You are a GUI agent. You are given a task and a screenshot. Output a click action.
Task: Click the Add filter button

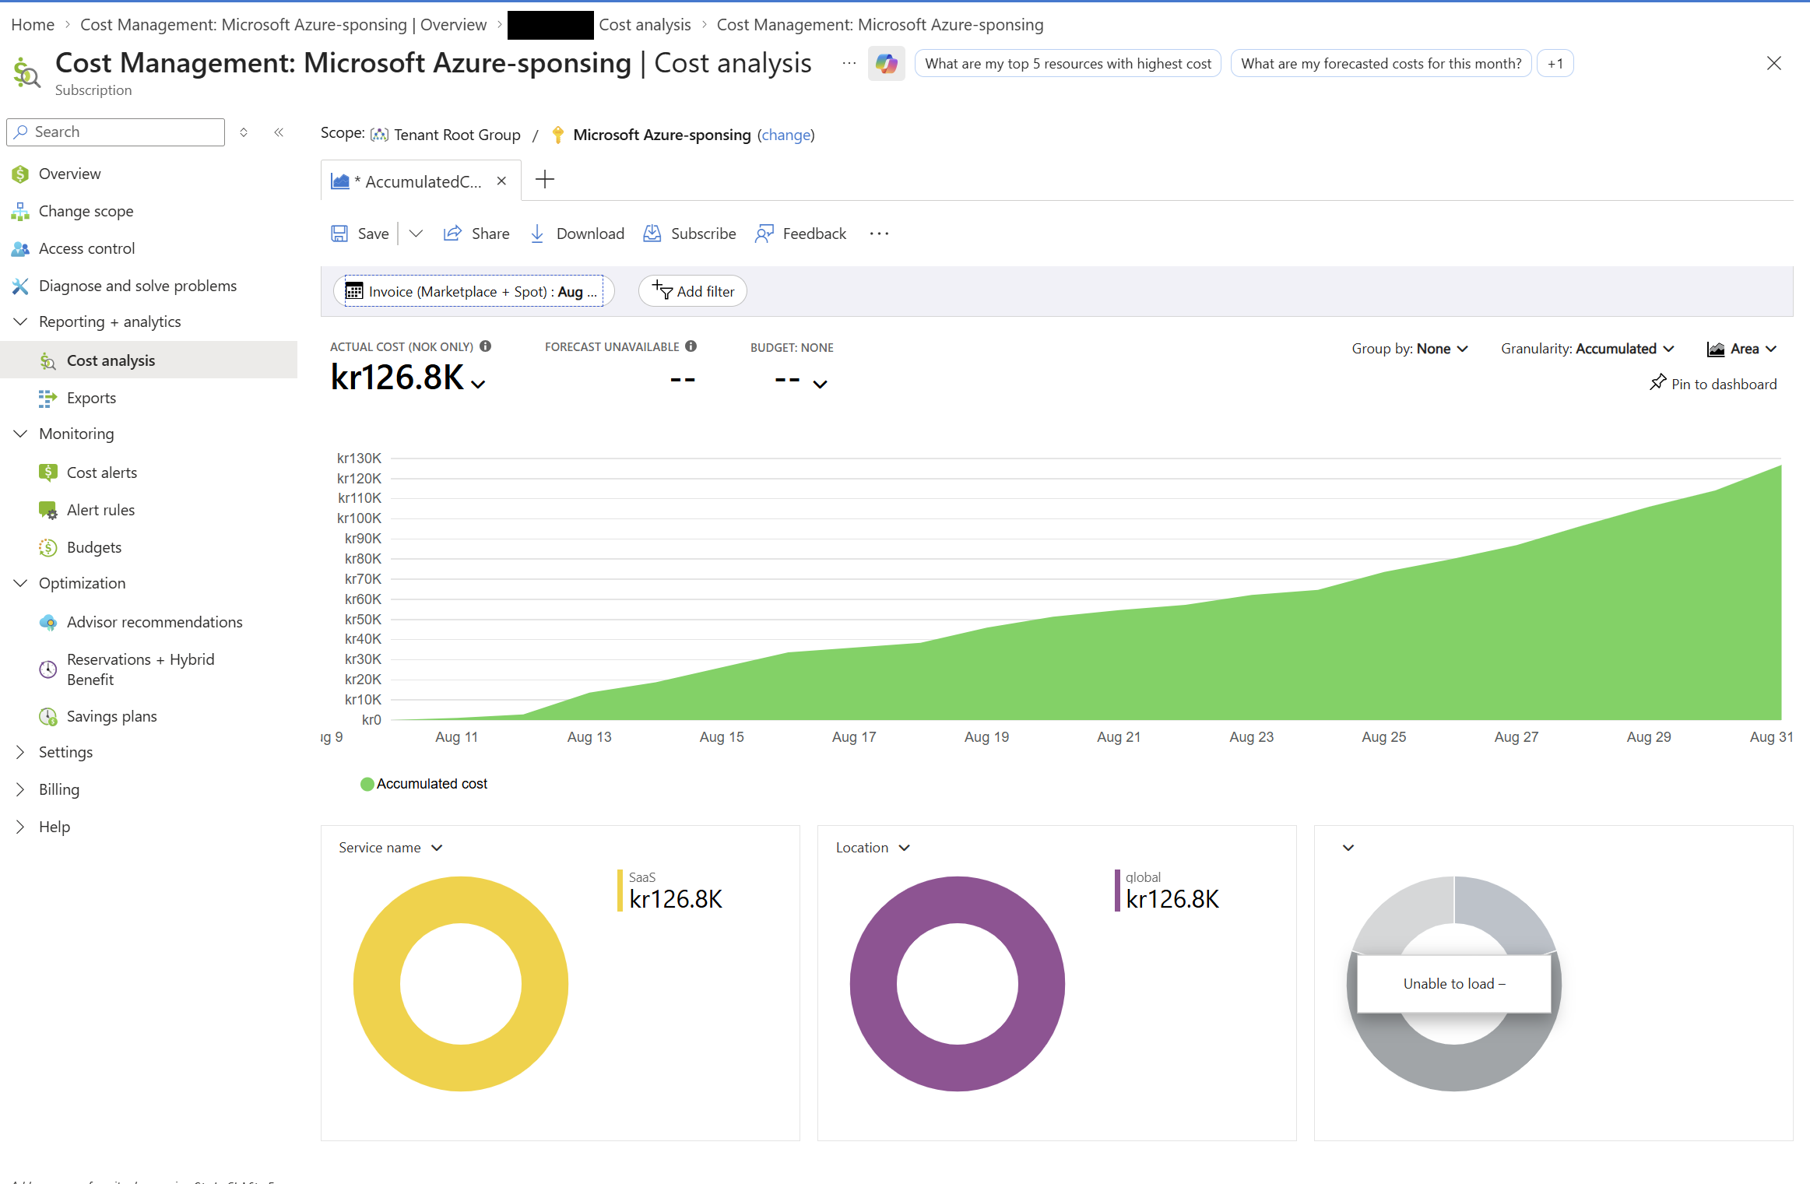(693, 291)
